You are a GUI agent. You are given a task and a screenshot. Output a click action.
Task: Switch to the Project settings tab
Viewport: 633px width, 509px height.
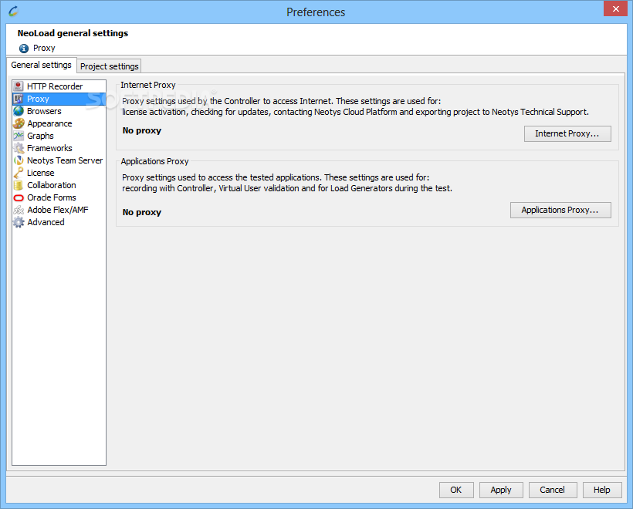[x=109, y=66]
